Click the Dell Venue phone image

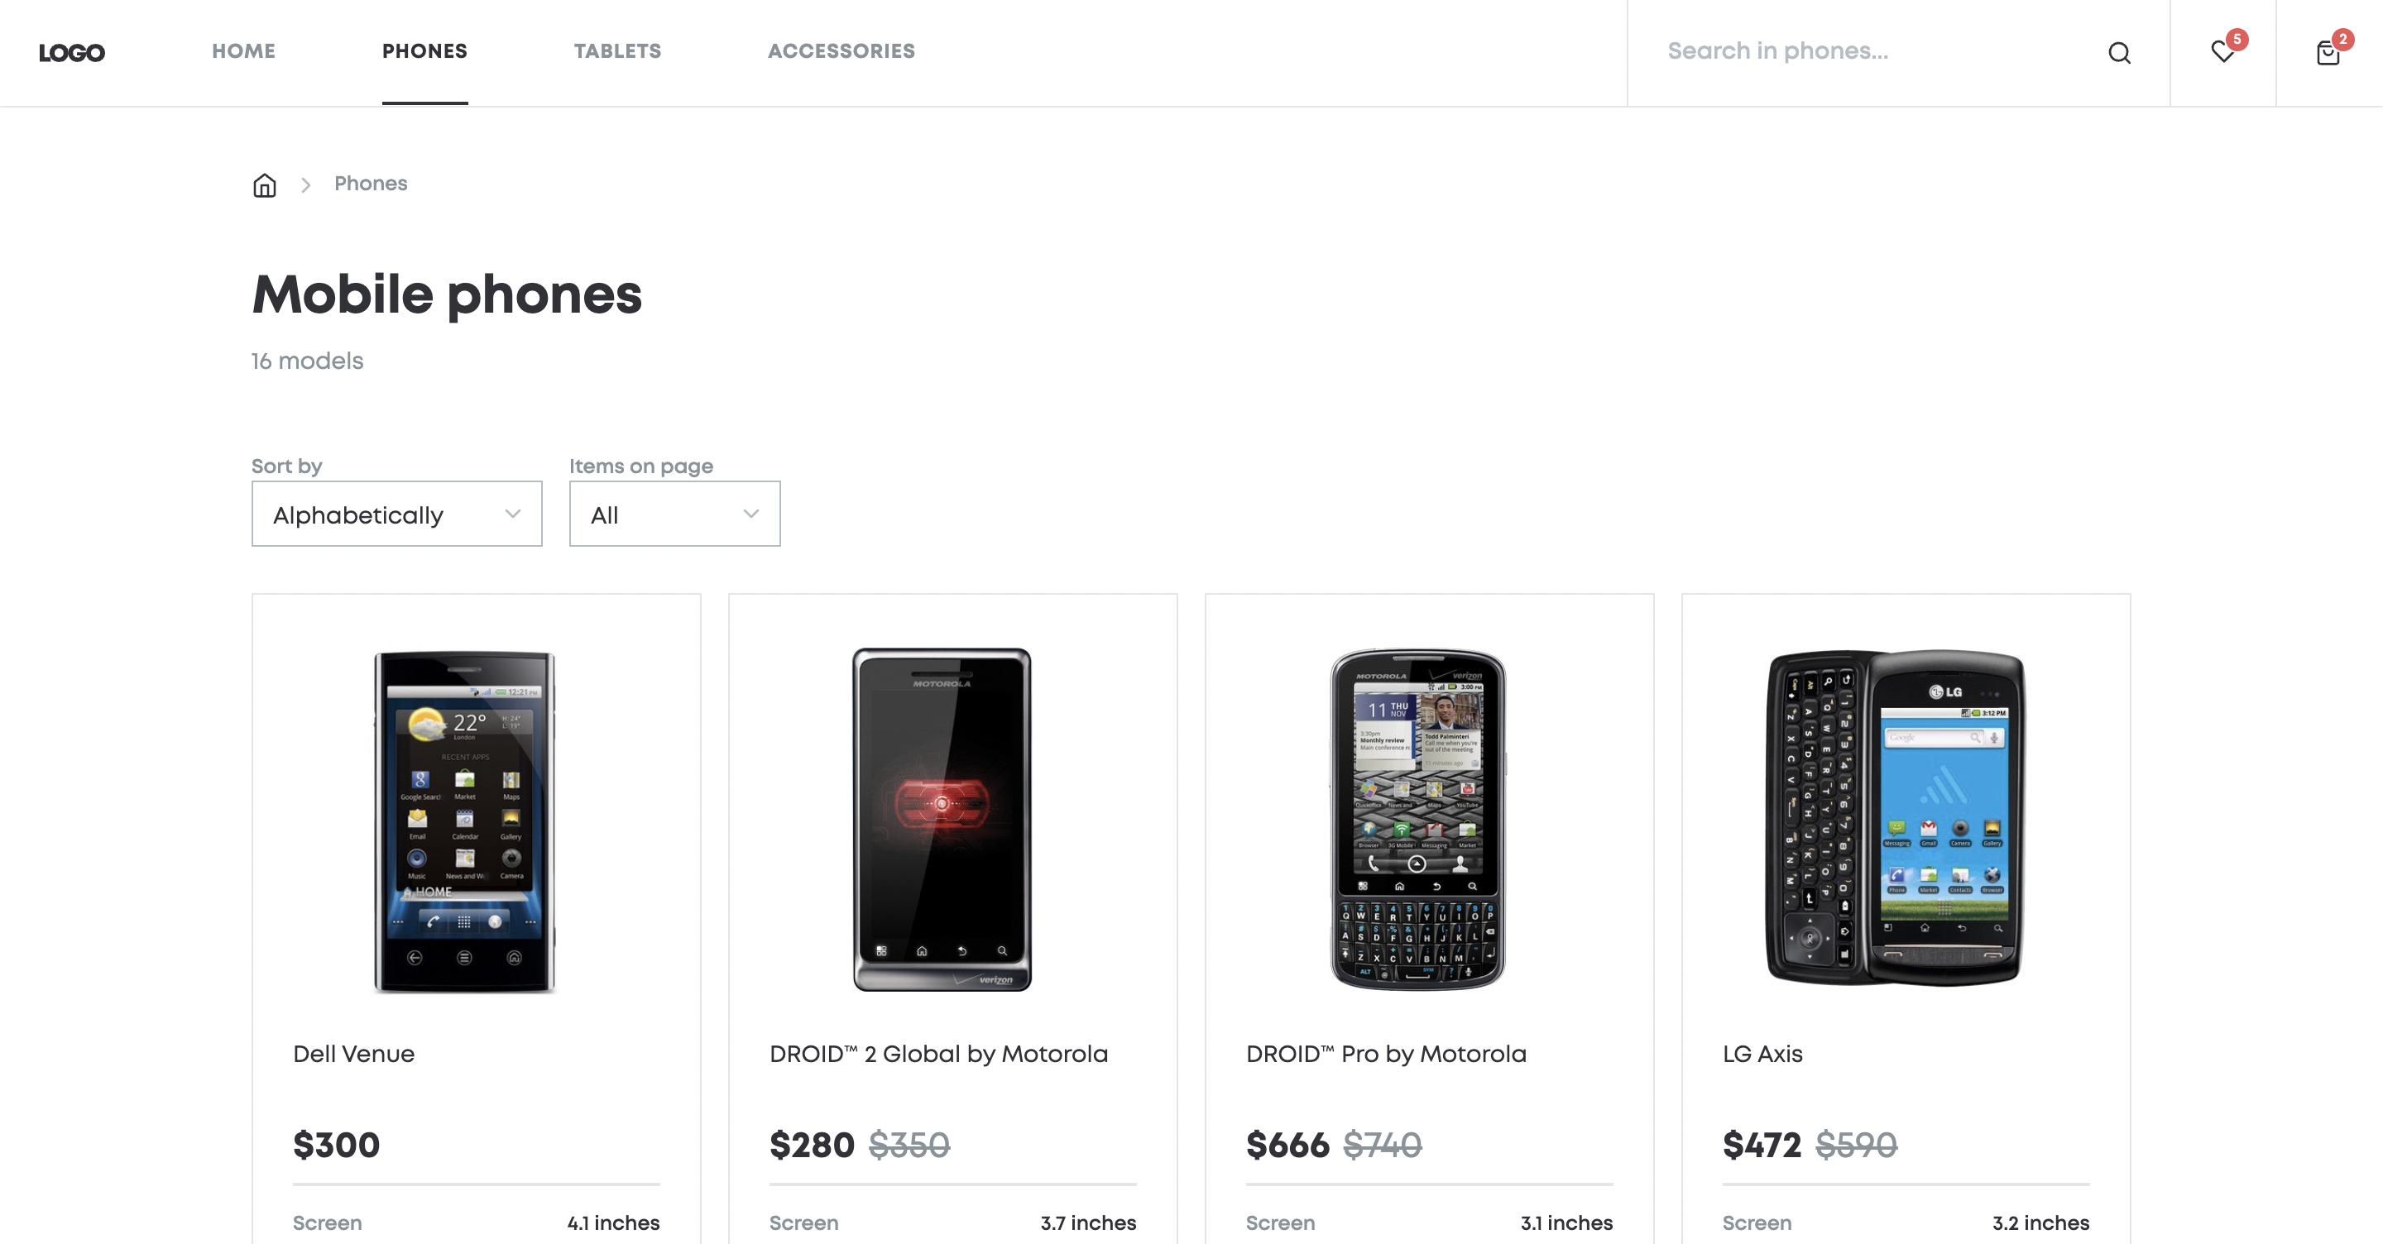(464, 821)
